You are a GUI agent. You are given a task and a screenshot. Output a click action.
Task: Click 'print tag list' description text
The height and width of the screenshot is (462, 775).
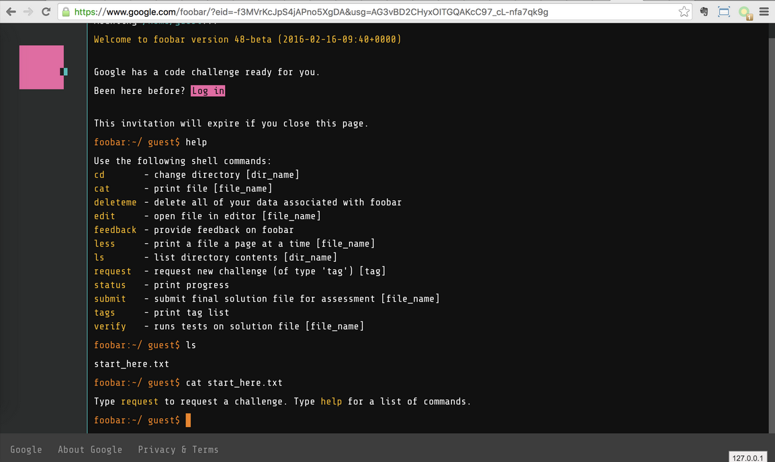(191, 314)
